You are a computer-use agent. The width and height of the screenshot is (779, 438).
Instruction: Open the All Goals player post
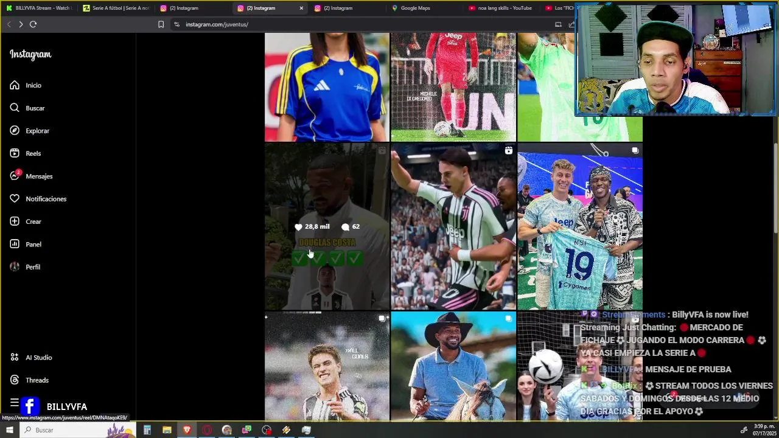[327, 367]
